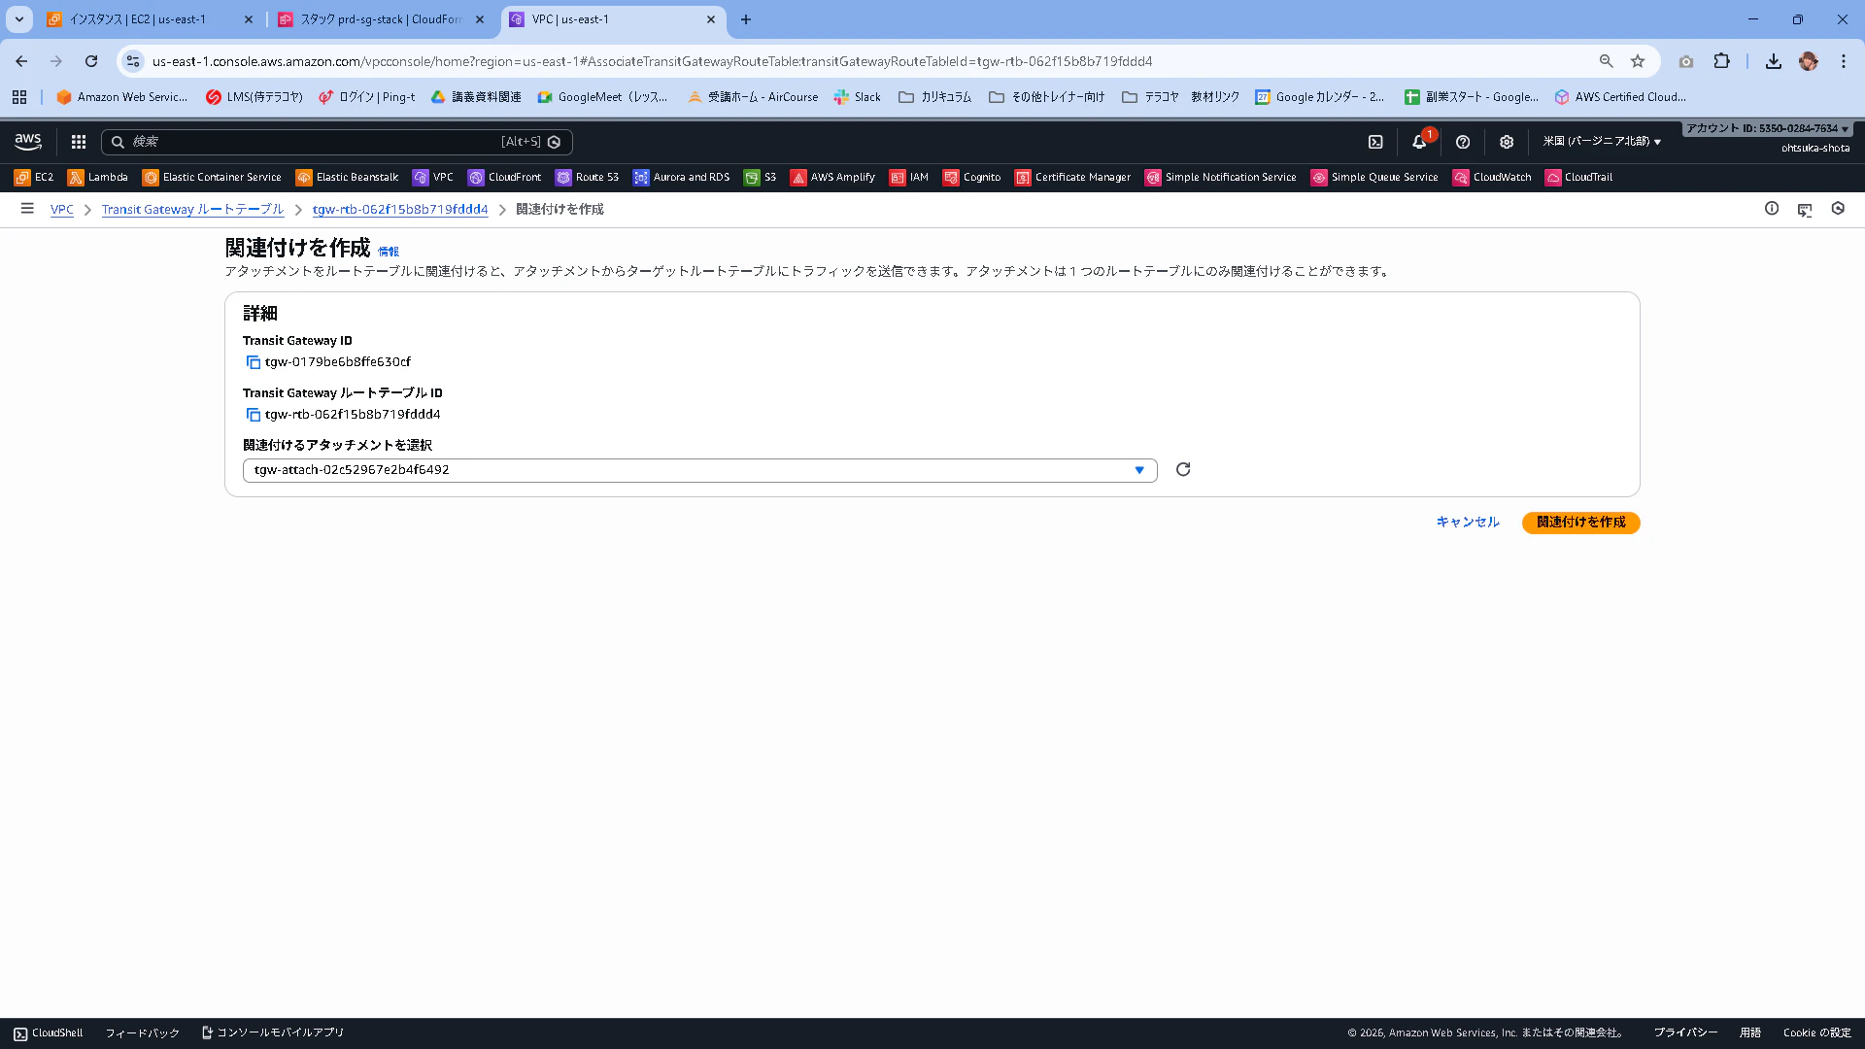Click the キャンセル button
The width and height of the screenshot is (1865, 1049).
[x=1467, y=523]
